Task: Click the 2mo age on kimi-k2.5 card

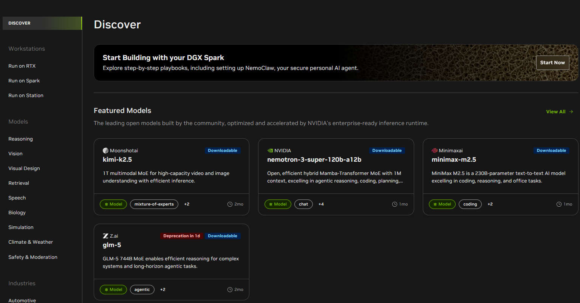Action: point(239,204)
